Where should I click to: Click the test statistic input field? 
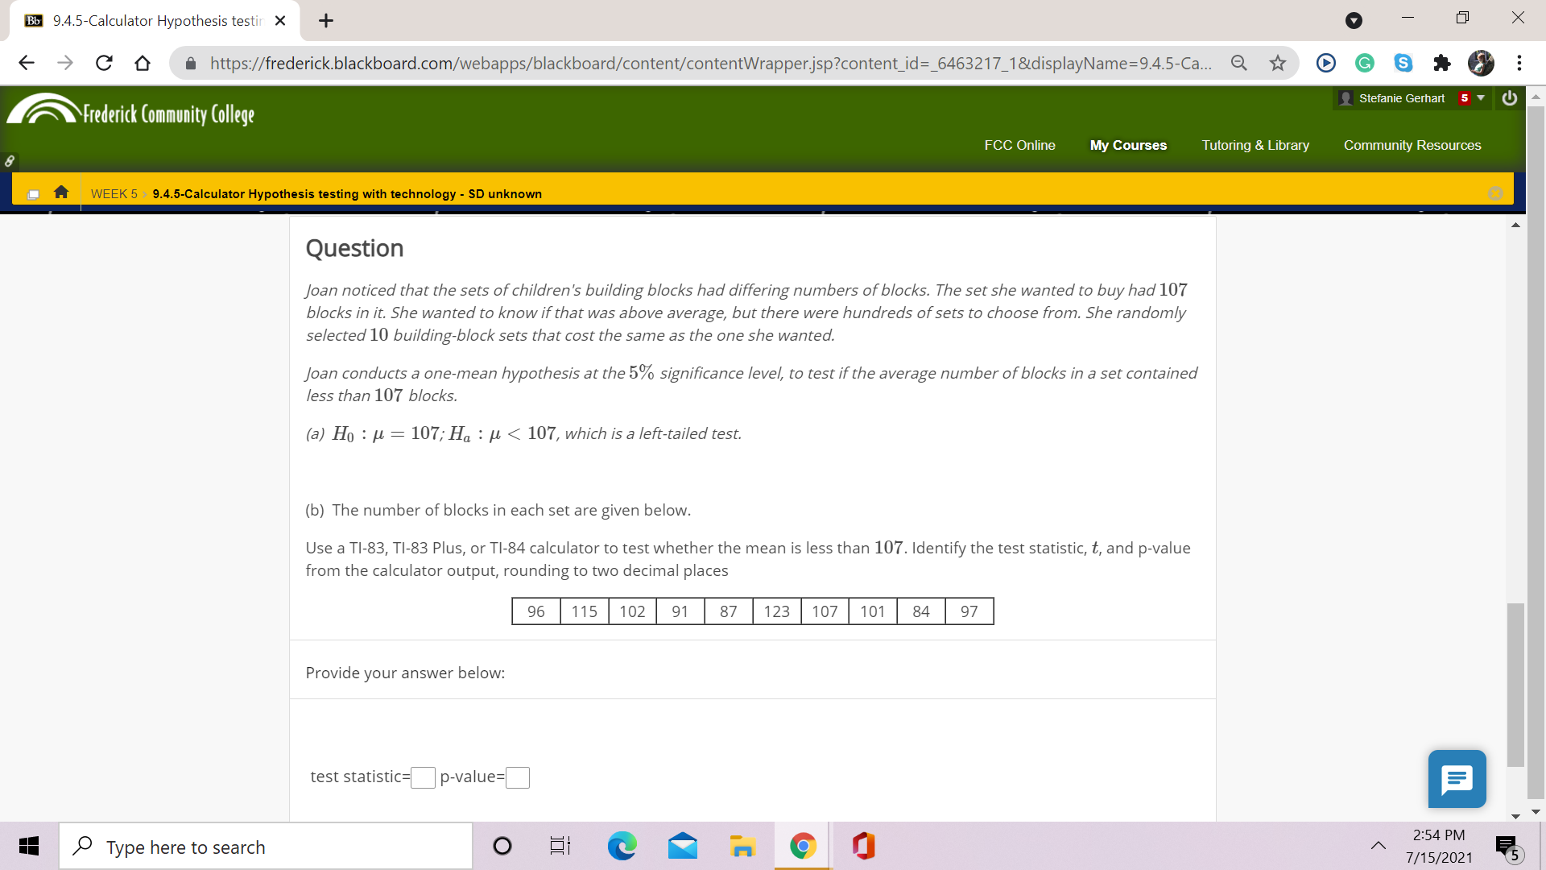[x=423, y=777]
